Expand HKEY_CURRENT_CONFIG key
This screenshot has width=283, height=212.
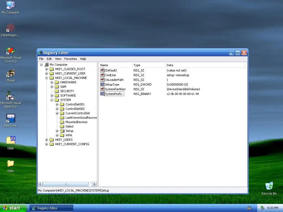[x=46, y=144]
